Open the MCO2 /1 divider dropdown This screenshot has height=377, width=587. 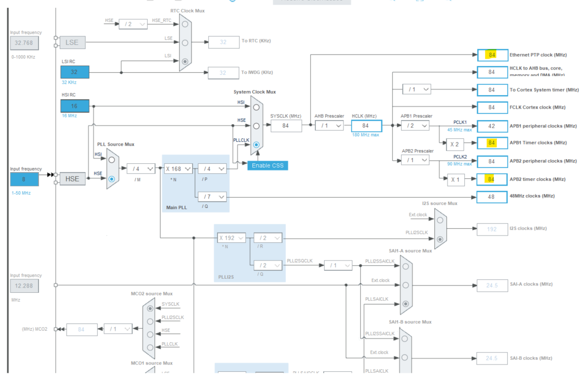click(x=117, y=329)
